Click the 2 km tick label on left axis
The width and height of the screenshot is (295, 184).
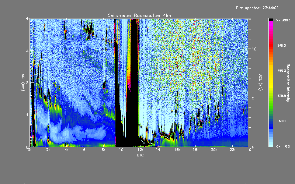27,83
